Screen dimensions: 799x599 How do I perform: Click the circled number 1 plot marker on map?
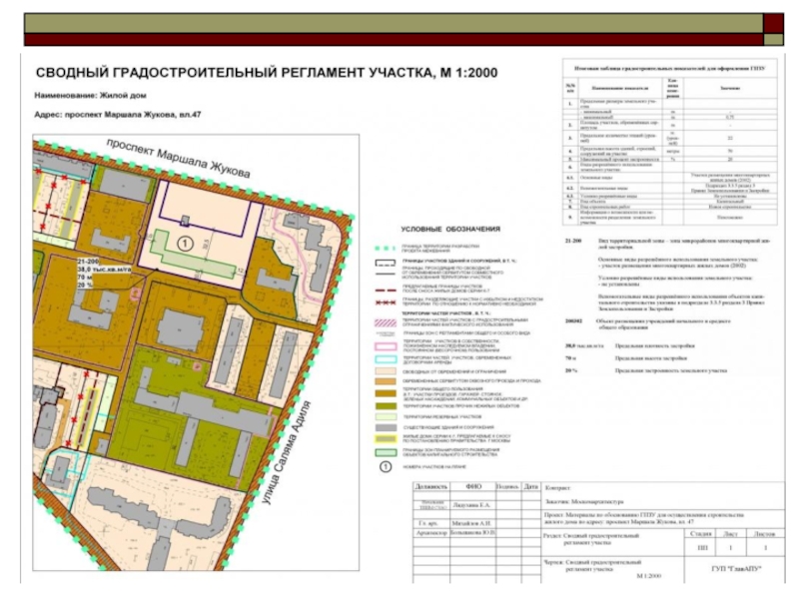184,242
